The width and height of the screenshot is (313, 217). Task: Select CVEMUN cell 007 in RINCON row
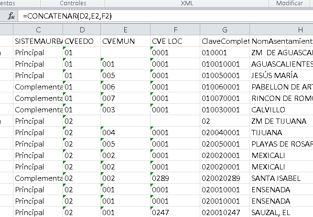[x=125, y=98]
